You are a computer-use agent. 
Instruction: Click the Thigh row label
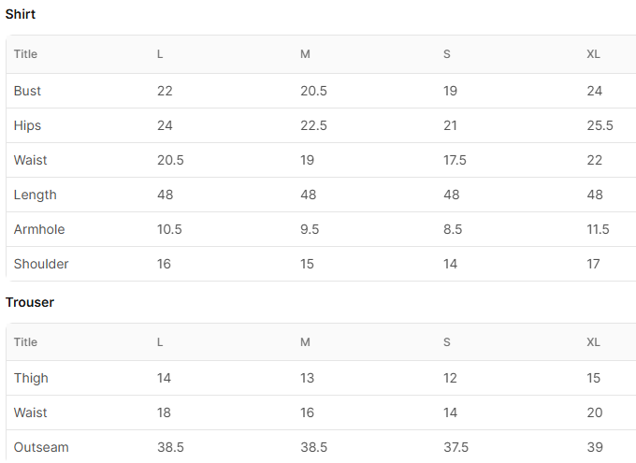click(x=31, y=378)
